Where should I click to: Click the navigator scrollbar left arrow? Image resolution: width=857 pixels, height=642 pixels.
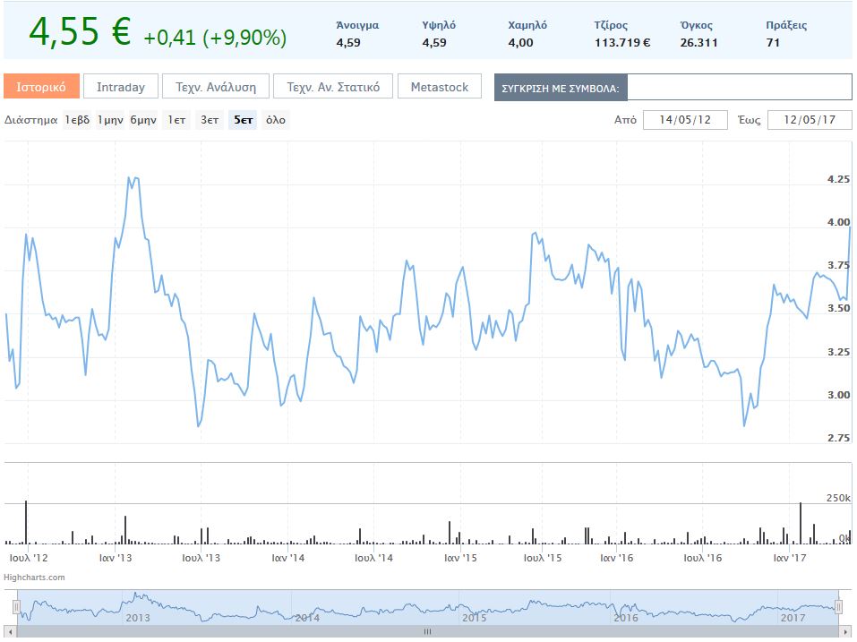pos(9,631)
